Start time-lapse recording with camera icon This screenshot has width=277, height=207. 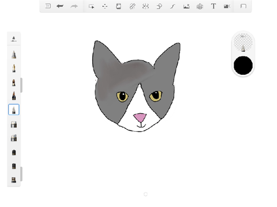[227, 6]
